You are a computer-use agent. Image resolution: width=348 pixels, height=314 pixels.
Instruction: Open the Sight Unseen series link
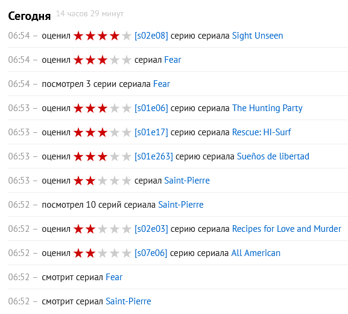[x=258, y=36]
